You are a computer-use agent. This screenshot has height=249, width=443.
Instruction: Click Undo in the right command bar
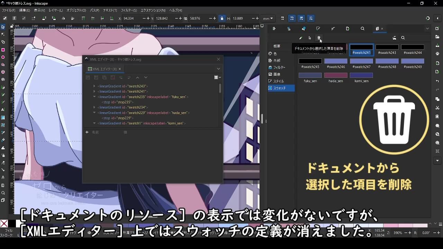[x=437, y=81]
